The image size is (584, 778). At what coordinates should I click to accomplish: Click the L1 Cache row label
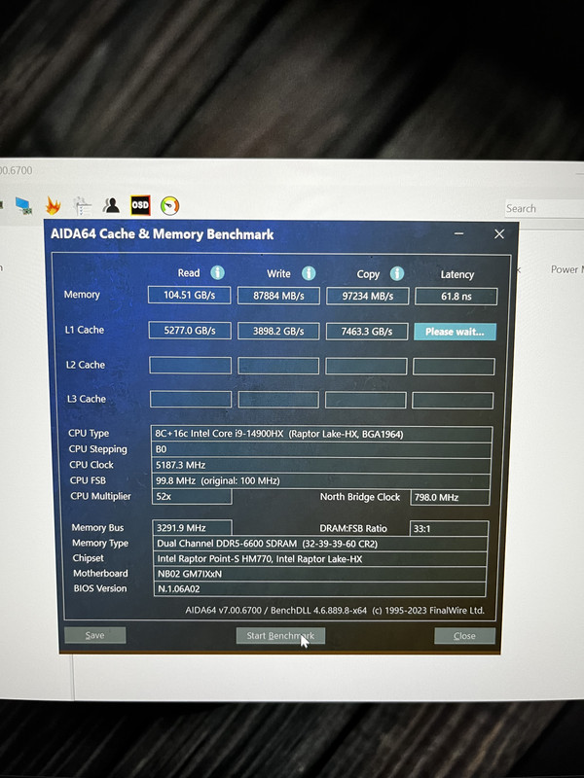[85, 330]
